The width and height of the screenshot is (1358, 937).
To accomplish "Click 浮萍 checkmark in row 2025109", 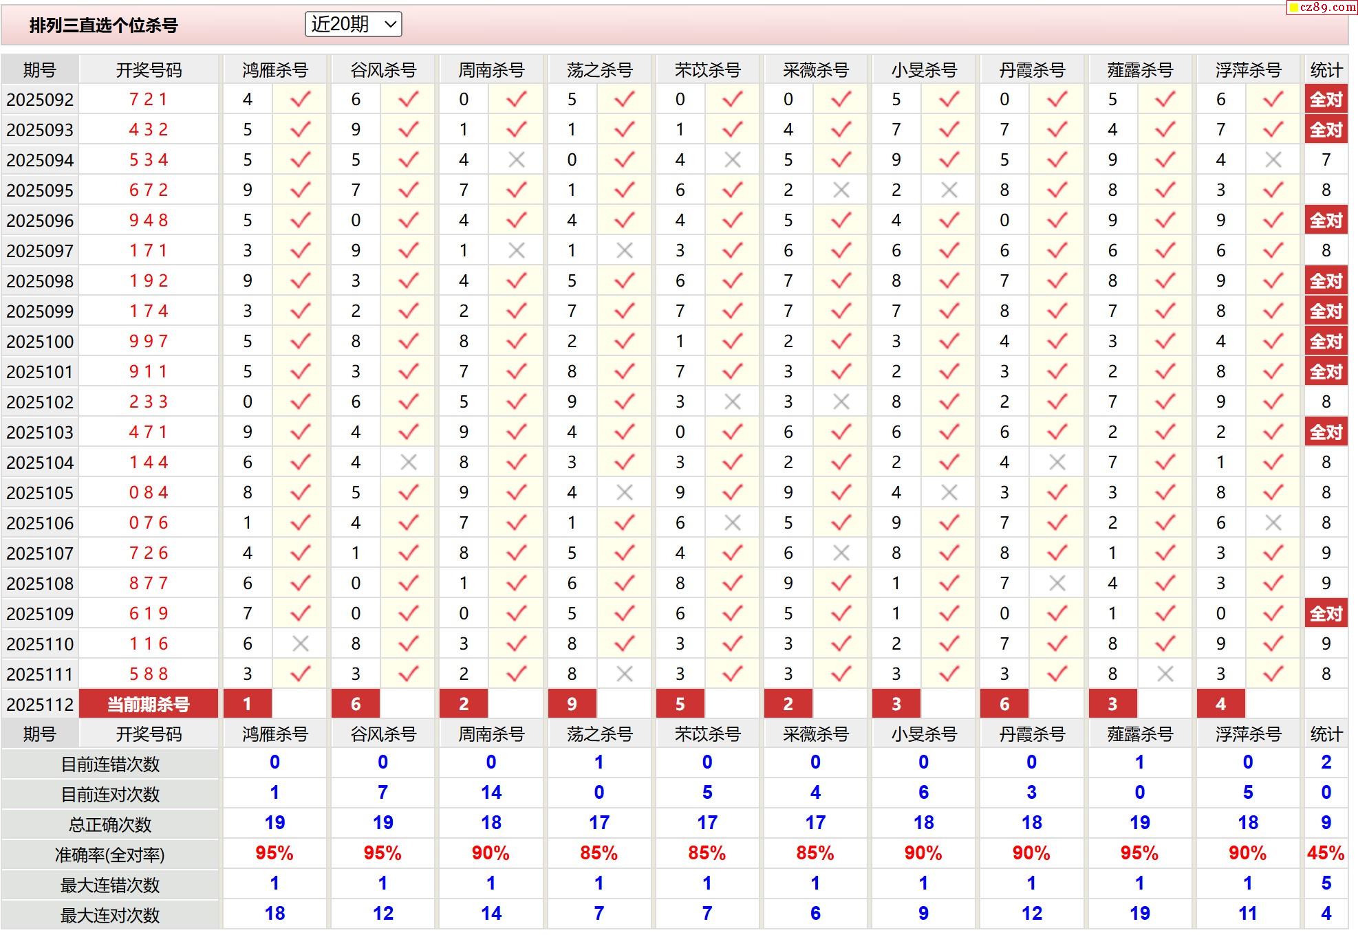I will 1273,614.
